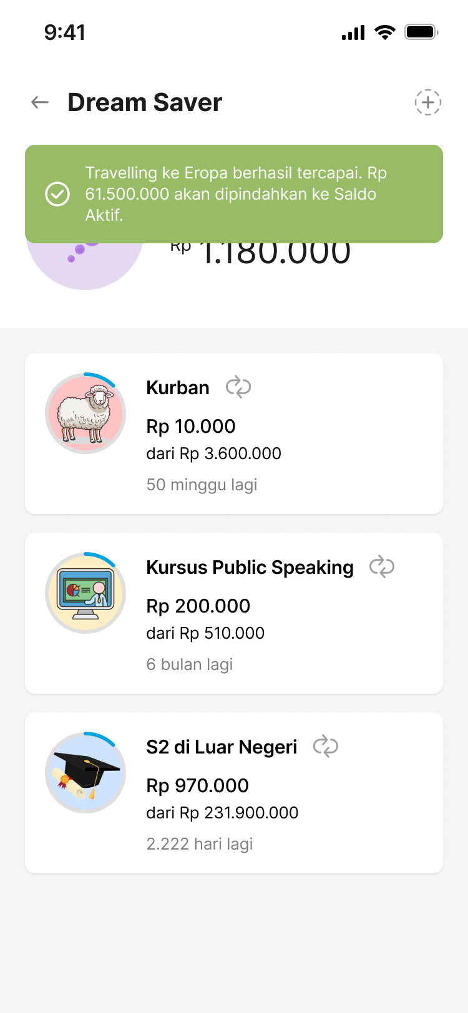Tap the back arrow icon

40,102
